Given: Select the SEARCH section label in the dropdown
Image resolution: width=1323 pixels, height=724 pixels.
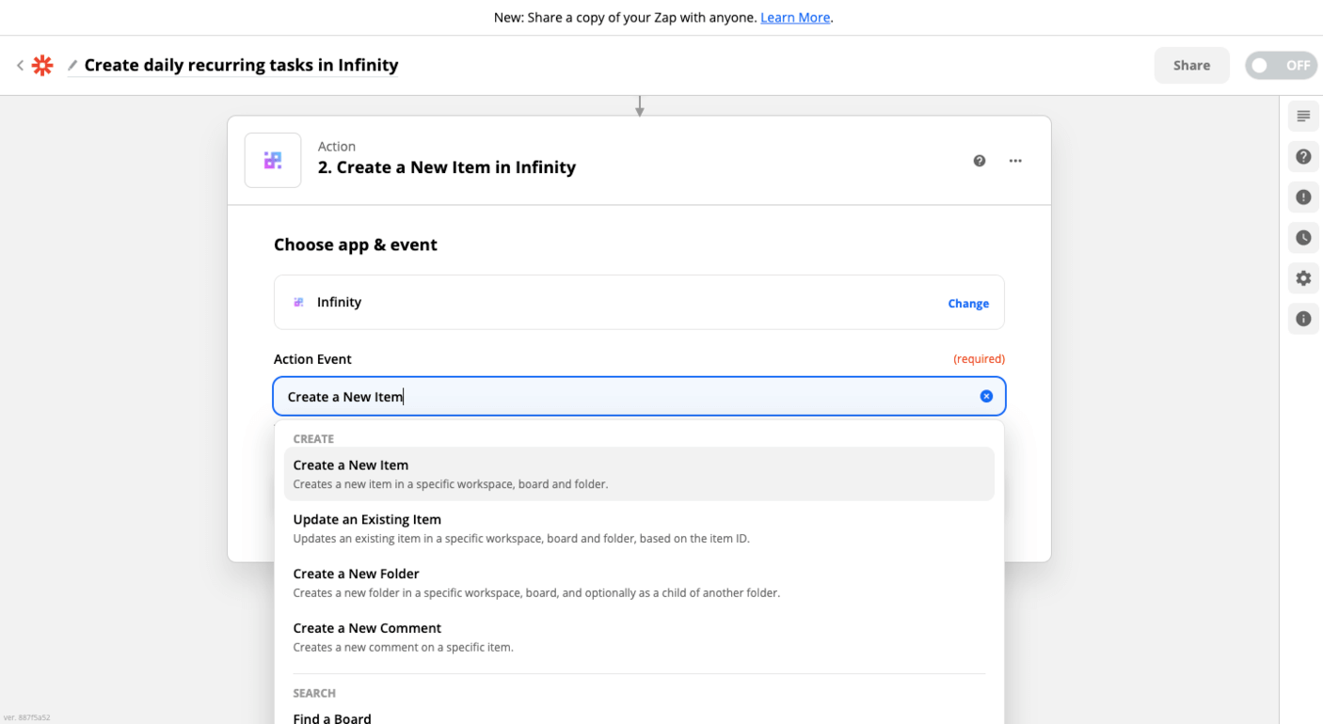Looking at the screenshot, I should pos(314,693).
